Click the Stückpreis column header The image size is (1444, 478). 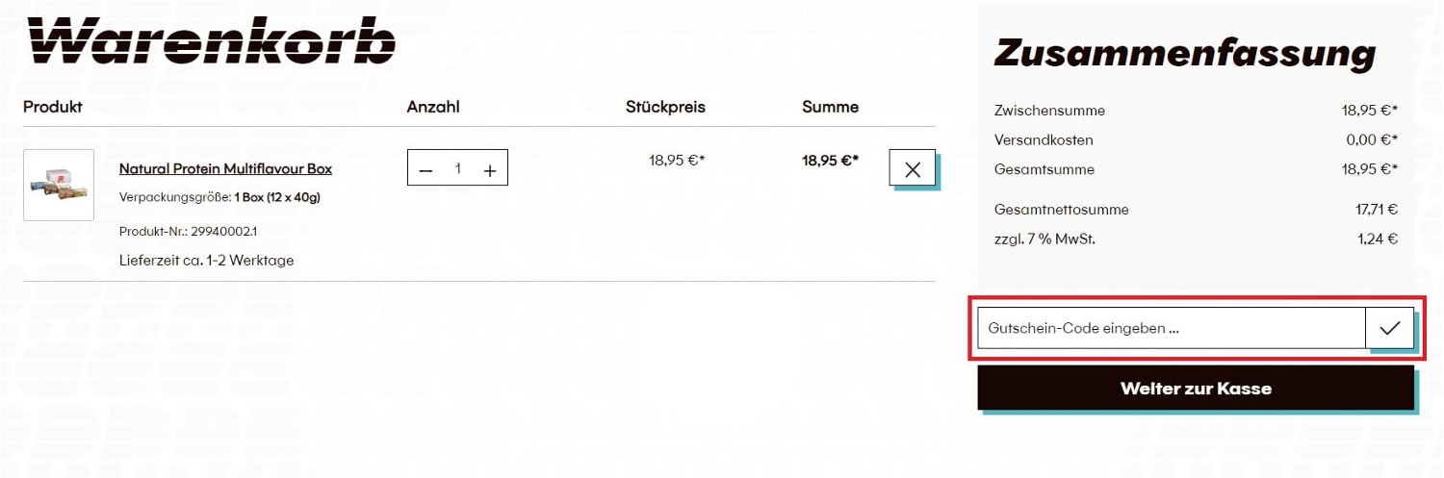[x=665, y=107]
